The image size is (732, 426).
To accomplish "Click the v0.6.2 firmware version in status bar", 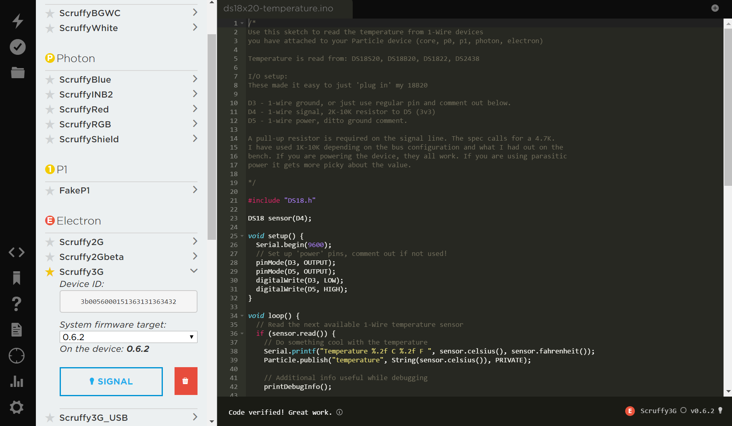I will (x=702, y=411).
